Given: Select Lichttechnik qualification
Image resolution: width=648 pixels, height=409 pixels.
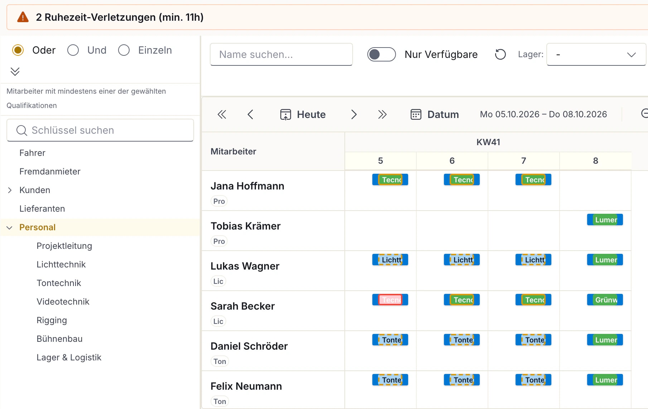Looking at the screenshot, I should (61, 265).
